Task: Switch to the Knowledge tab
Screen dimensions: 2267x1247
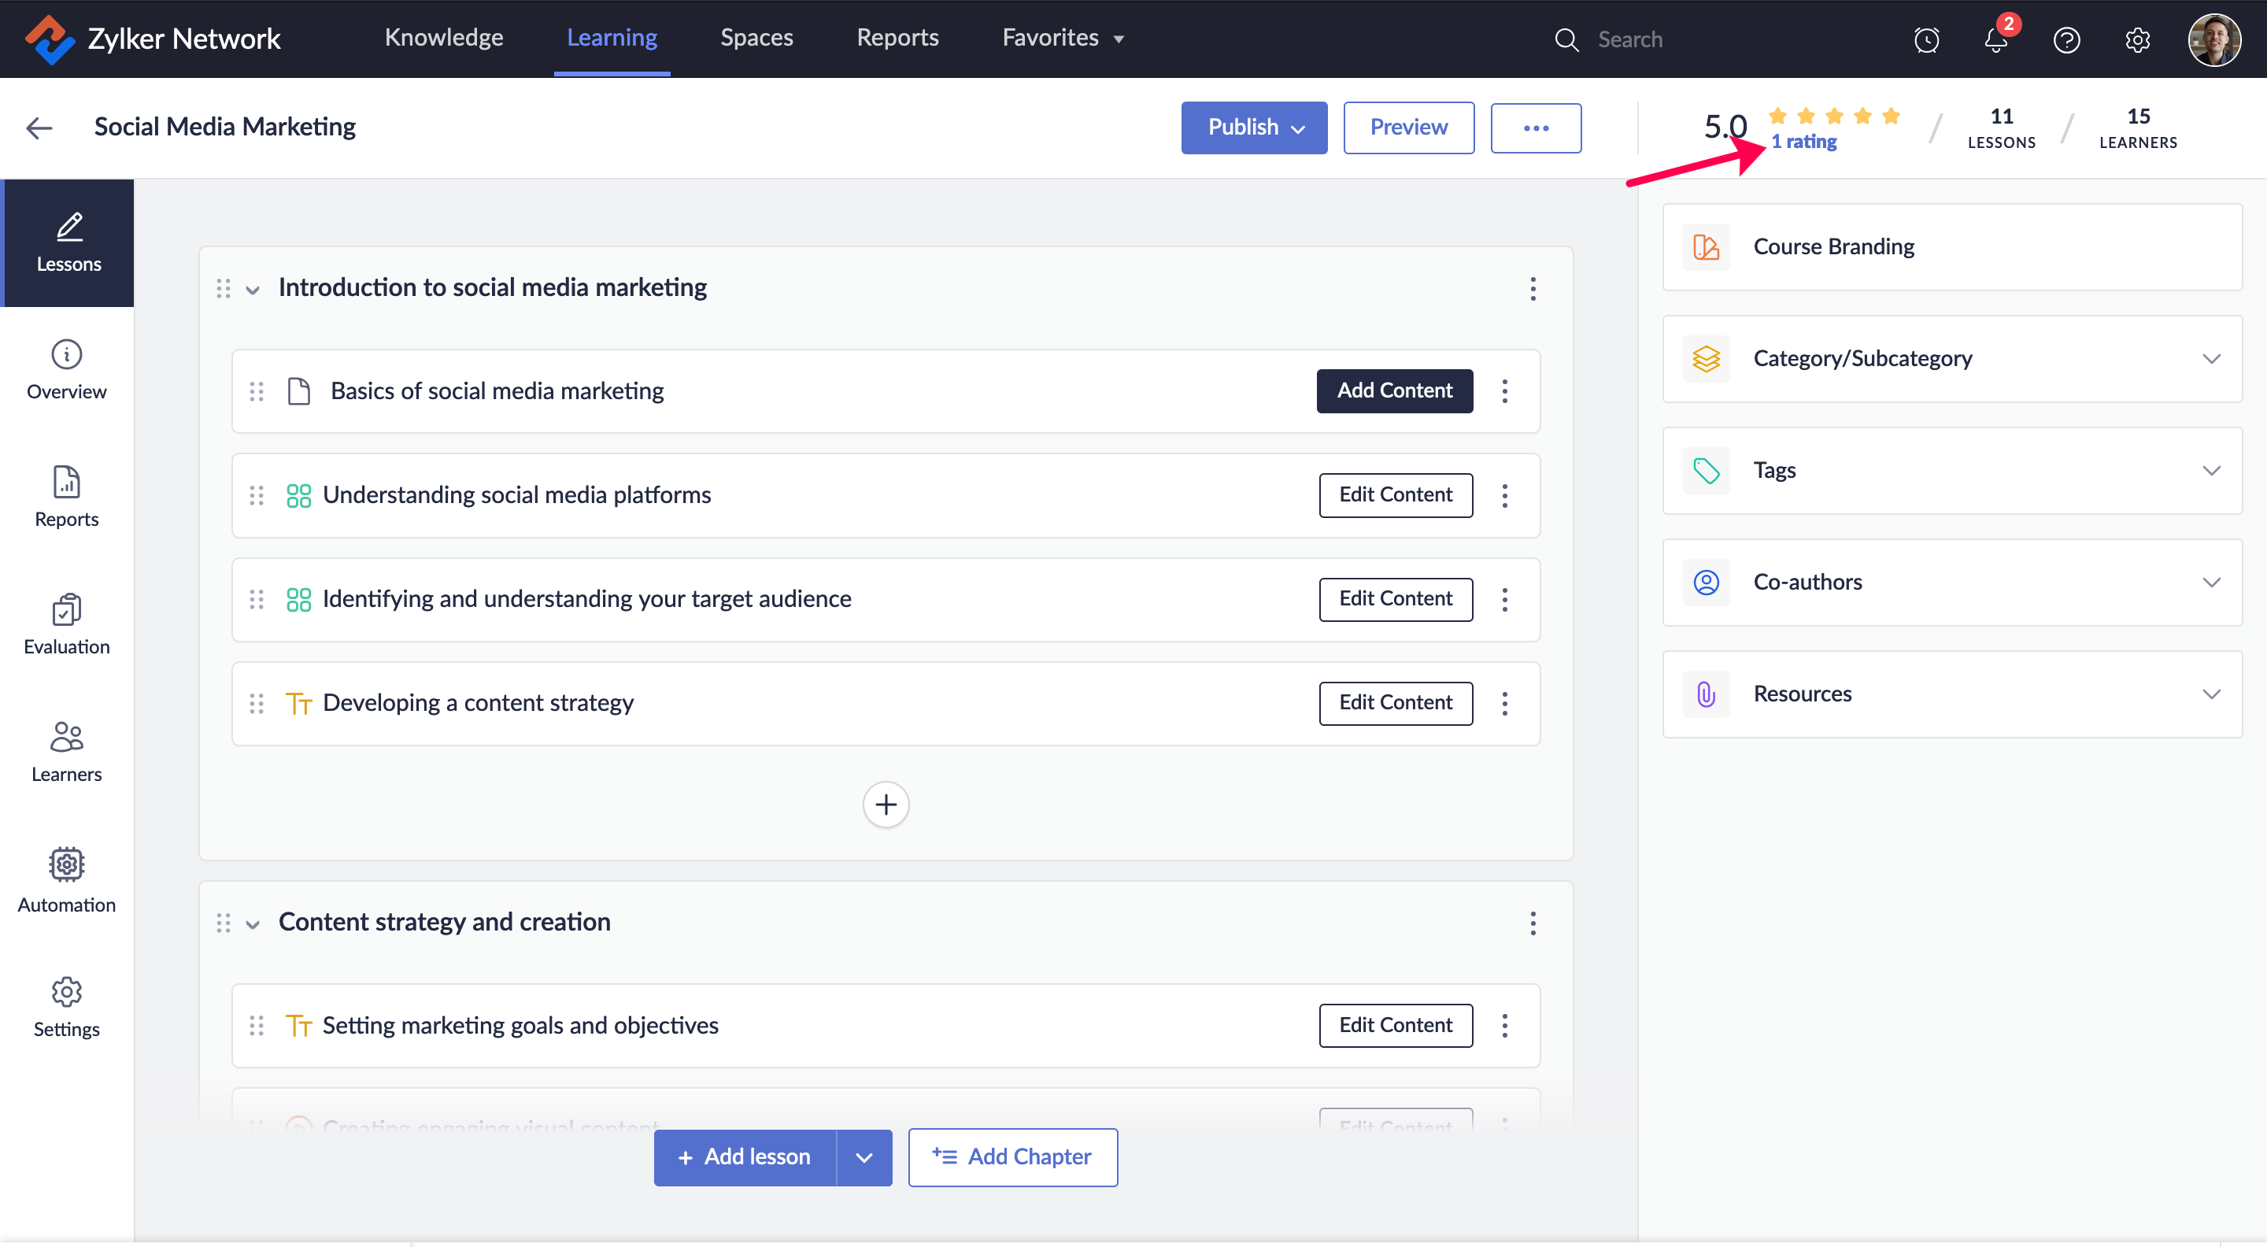Action: [443, 38]
